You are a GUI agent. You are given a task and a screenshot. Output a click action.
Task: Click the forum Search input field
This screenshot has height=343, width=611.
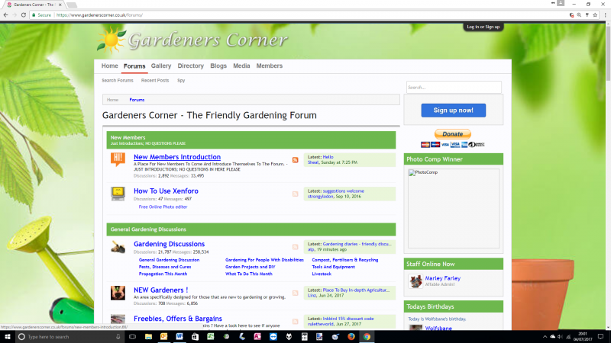coord(453,87)
